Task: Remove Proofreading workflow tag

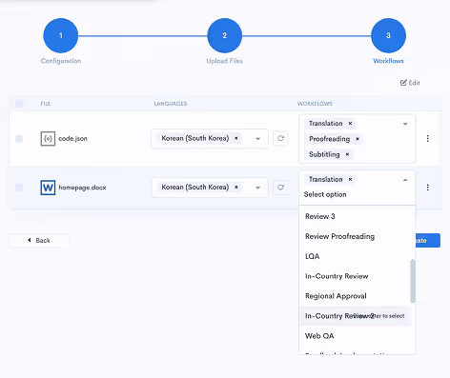Action: click(358, 139)
